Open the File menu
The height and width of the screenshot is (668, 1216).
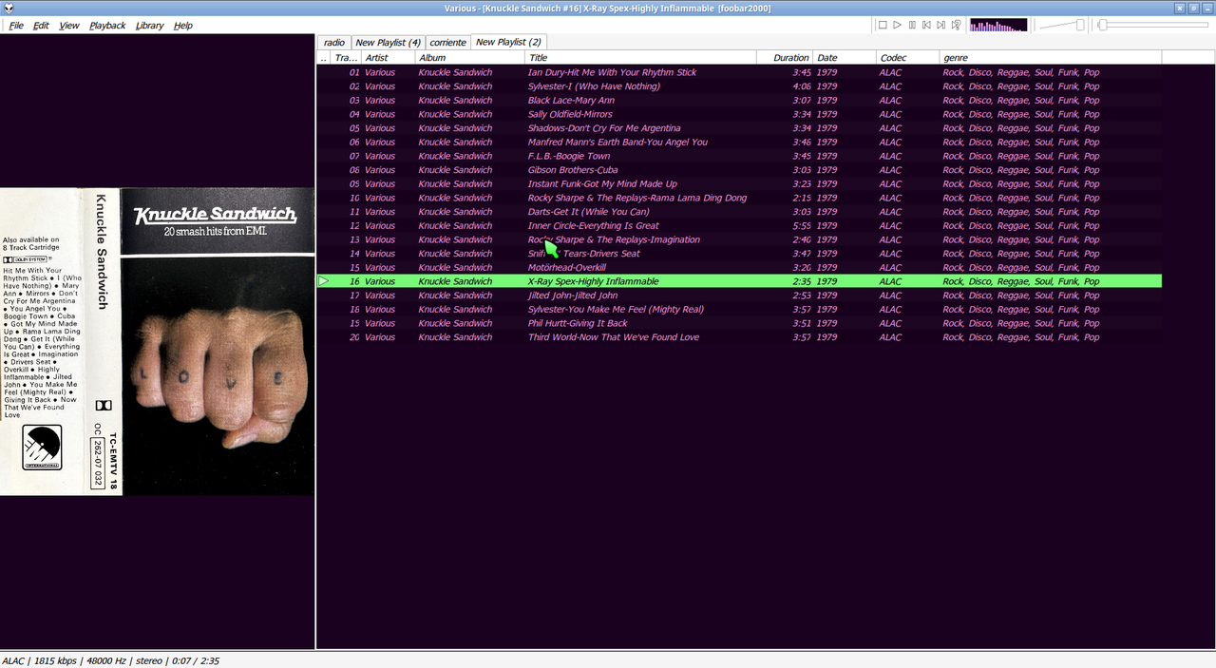[16, 26]
